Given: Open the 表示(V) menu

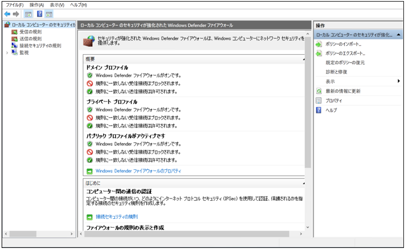Looking at the screenshot, I should click(x=57, y=5).
